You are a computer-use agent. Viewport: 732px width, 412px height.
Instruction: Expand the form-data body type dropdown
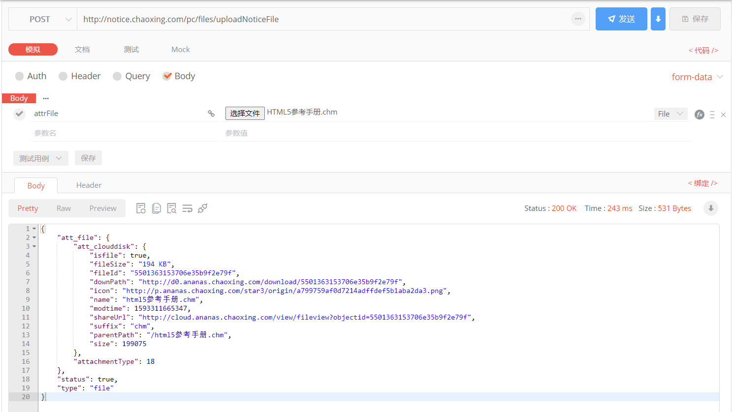[x=697, y=77]
